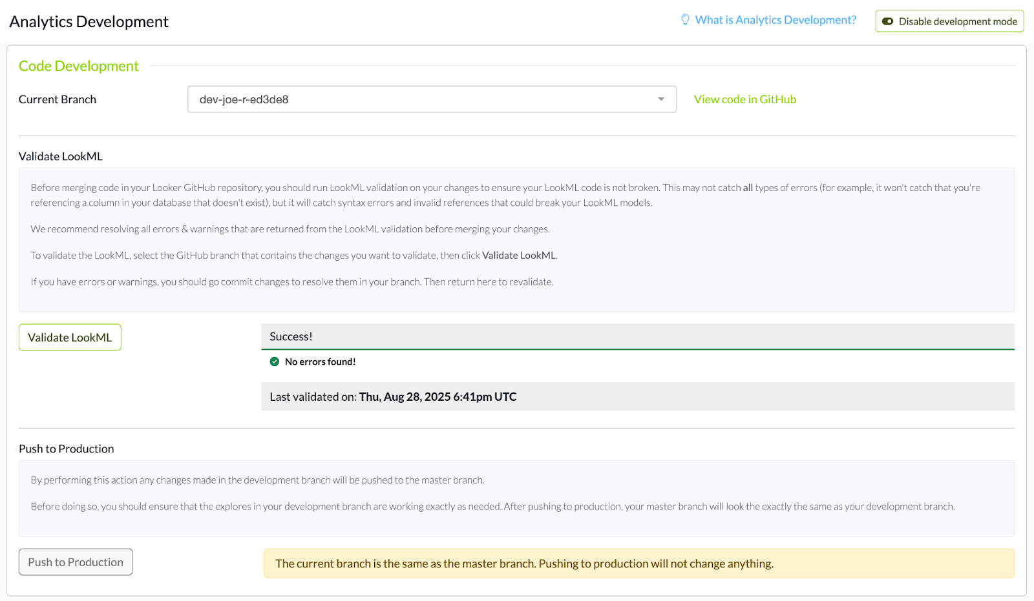
Task: Select the dev-joe-r-ed3de8 branch field
Action: tap(420, 99)
